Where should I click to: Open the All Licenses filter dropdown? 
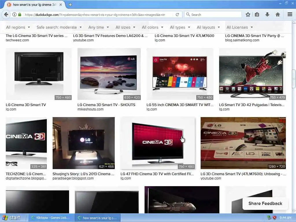pos(240,27)
